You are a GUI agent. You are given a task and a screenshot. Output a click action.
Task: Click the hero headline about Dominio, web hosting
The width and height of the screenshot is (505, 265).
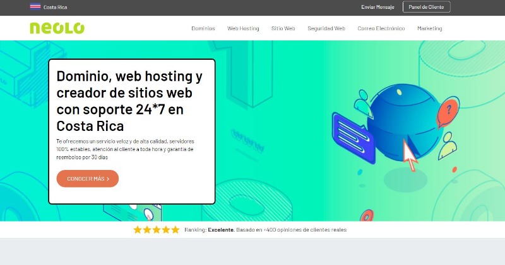pos(129,101)
